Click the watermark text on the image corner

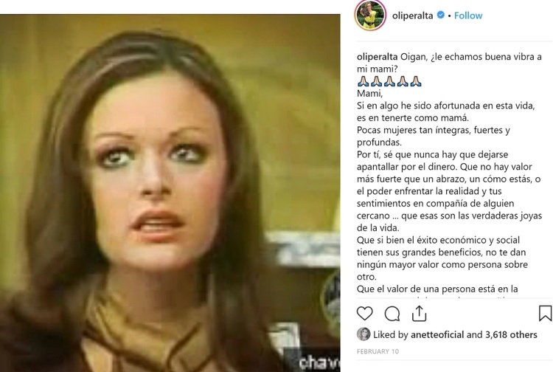click(x=319, y=362)
